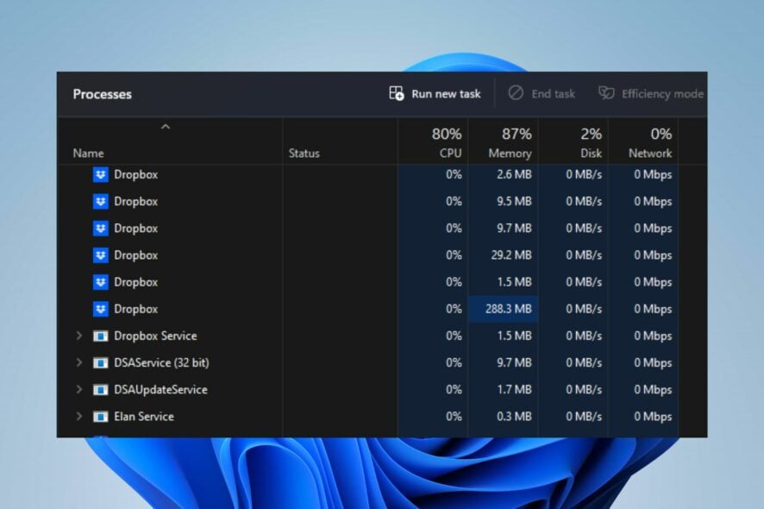Select the Elan Service row name
The width and height of the screenshot is (764, 509).
tap(144, 416)
